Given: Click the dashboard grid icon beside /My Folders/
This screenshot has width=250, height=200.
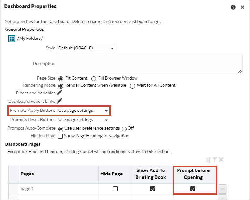Looking at the screenshot, I should point(12,39).
